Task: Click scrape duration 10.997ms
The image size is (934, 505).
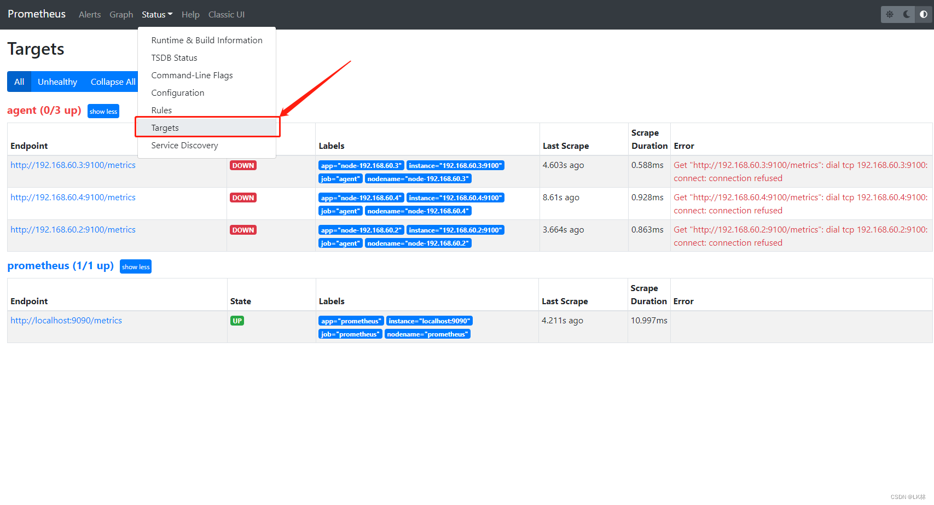Action: point(649,321)
